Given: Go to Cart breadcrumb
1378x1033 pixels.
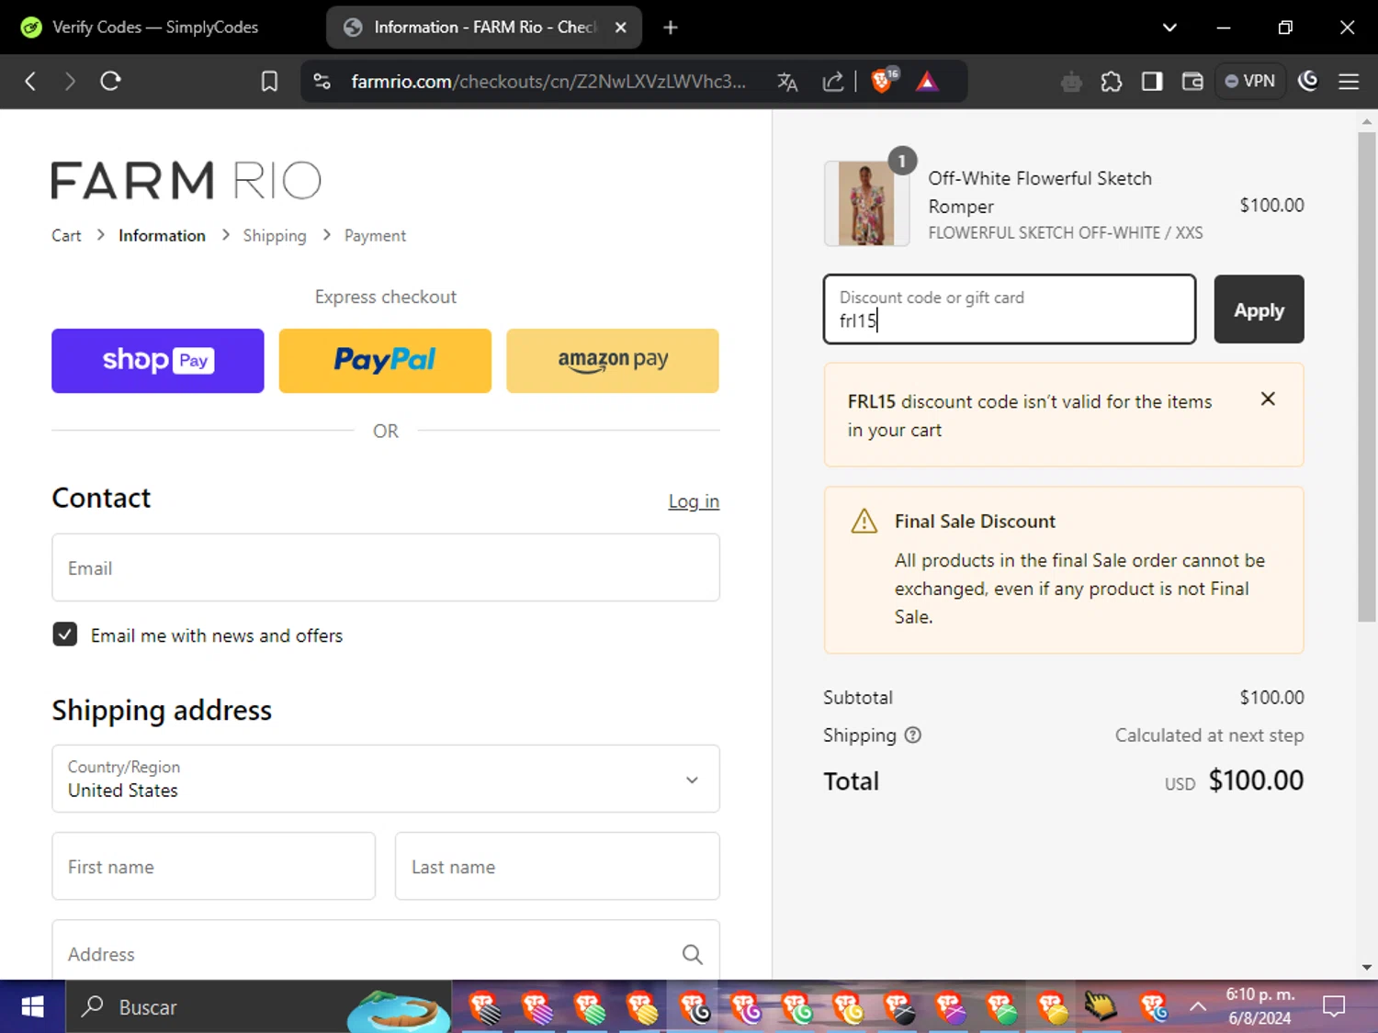Looking at the screenshot, I should click(x=66, y=236).
